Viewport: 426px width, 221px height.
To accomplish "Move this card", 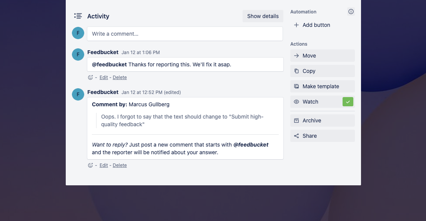I will coord(323,56).
